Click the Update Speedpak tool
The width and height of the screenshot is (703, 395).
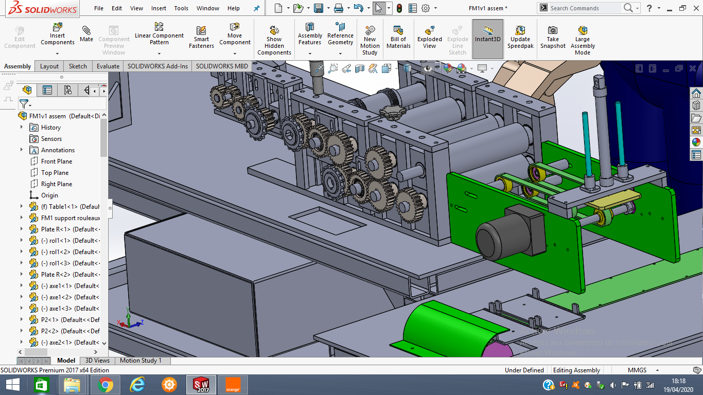(520, 38)
